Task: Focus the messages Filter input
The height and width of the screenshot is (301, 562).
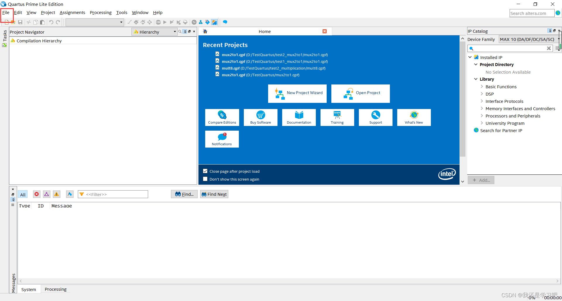Action: (113, 194)
